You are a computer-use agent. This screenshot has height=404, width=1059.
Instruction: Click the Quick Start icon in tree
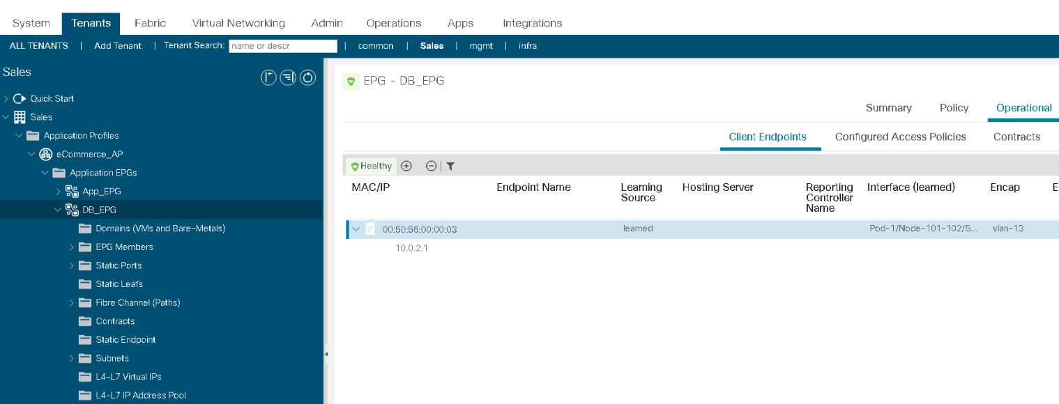20,98
